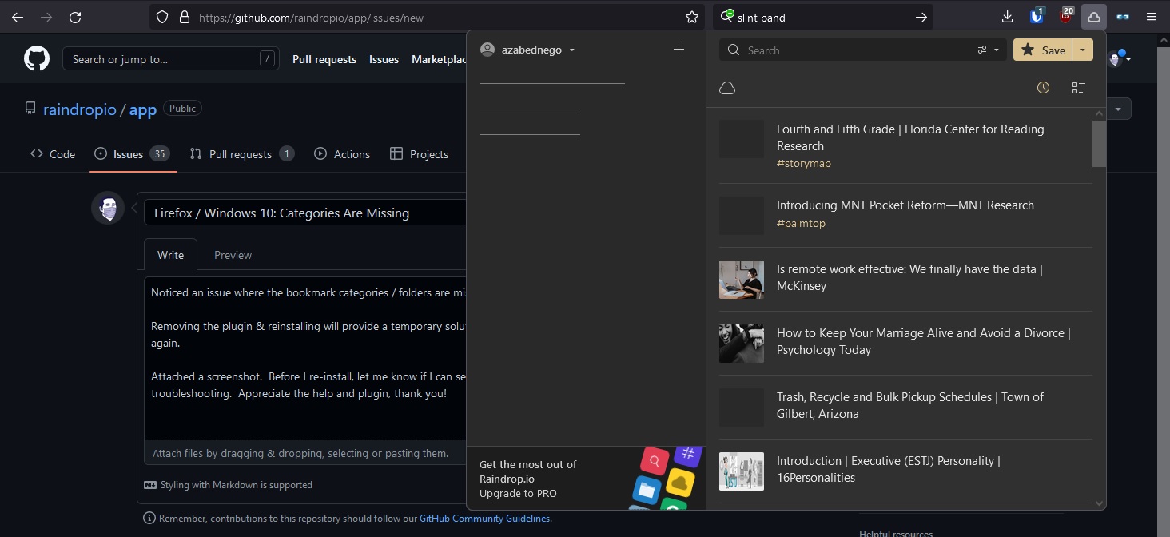Click scrollbar down arrow in bookmark list
This screenshot has width=1170, height=537.
1099,503
